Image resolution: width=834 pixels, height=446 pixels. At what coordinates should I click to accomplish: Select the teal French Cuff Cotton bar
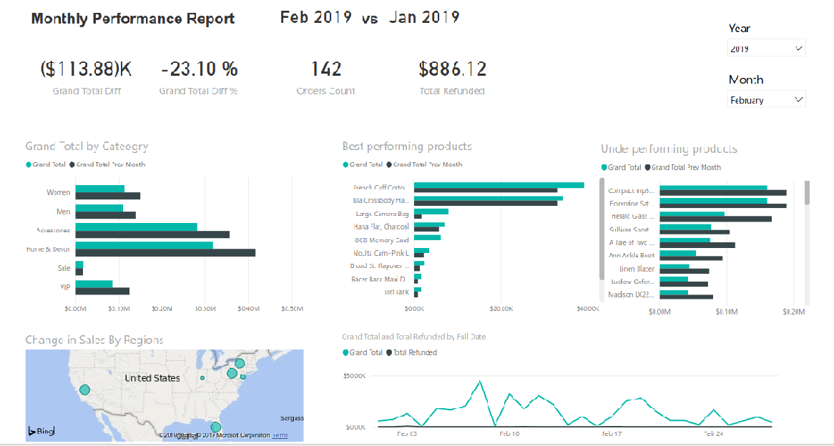click(499, 185)
